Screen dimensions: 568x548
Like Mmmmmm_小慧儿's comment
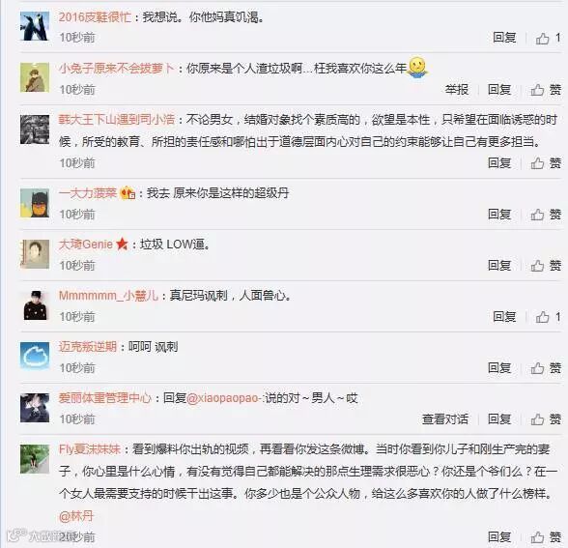click(548, 317)
